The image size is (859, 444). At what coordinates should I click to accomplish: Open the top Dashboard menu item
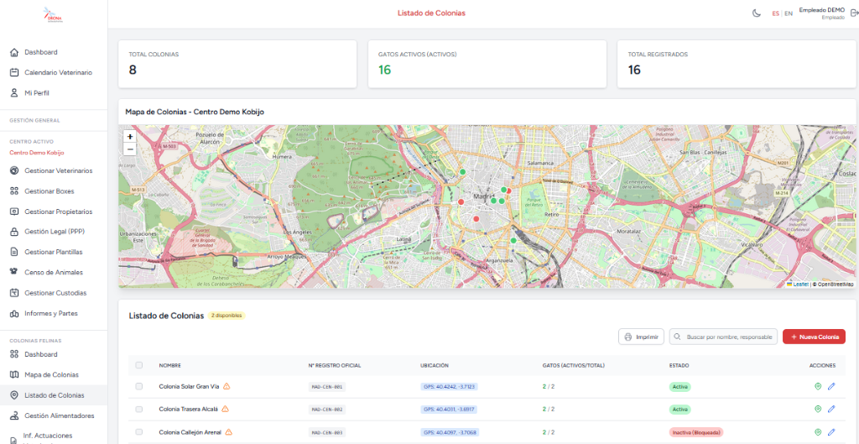[53, 52]
